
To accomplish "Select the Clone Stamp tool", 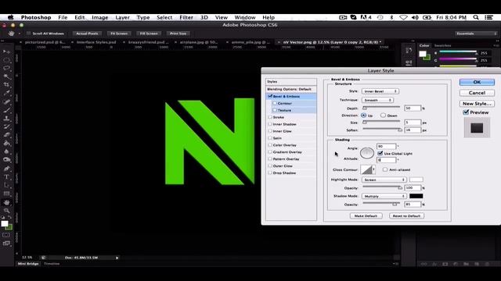I will (6, 118).
